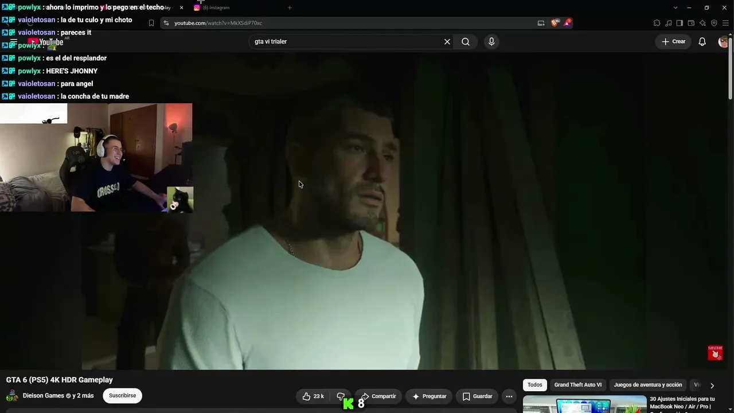Open the Brave Wallet icon
The height and width of the screenshot is (413, 734).
691,23
